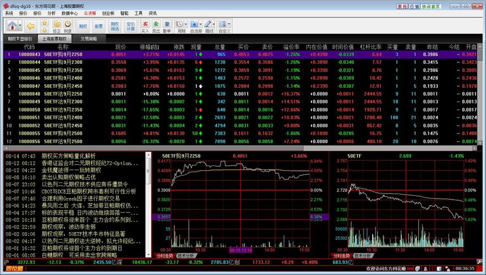486x275 pixels.
Task: Expand the 自选股 dropdown arrow
Action: (200, 24)
